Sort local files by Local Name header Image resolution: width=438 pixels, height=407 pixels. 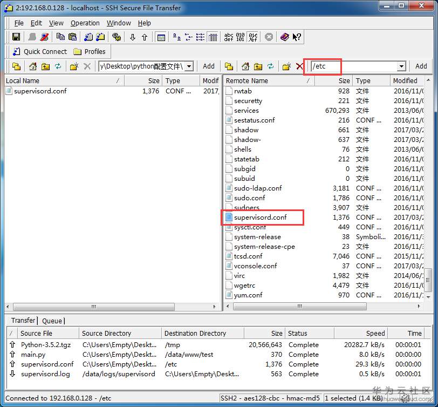(x=64, y=81)
